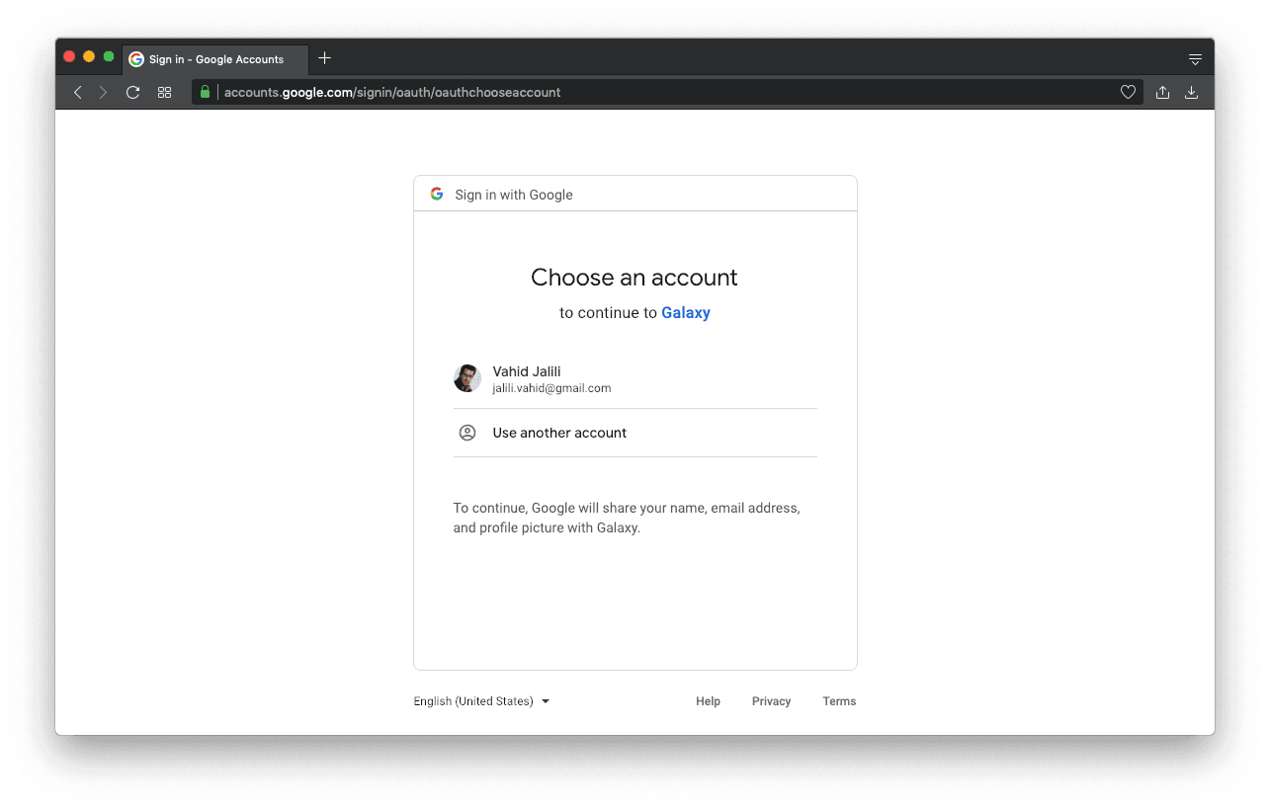Open the tab list menu icon
This screenshot has height=808, width=1270.
tap(1195, 59)
